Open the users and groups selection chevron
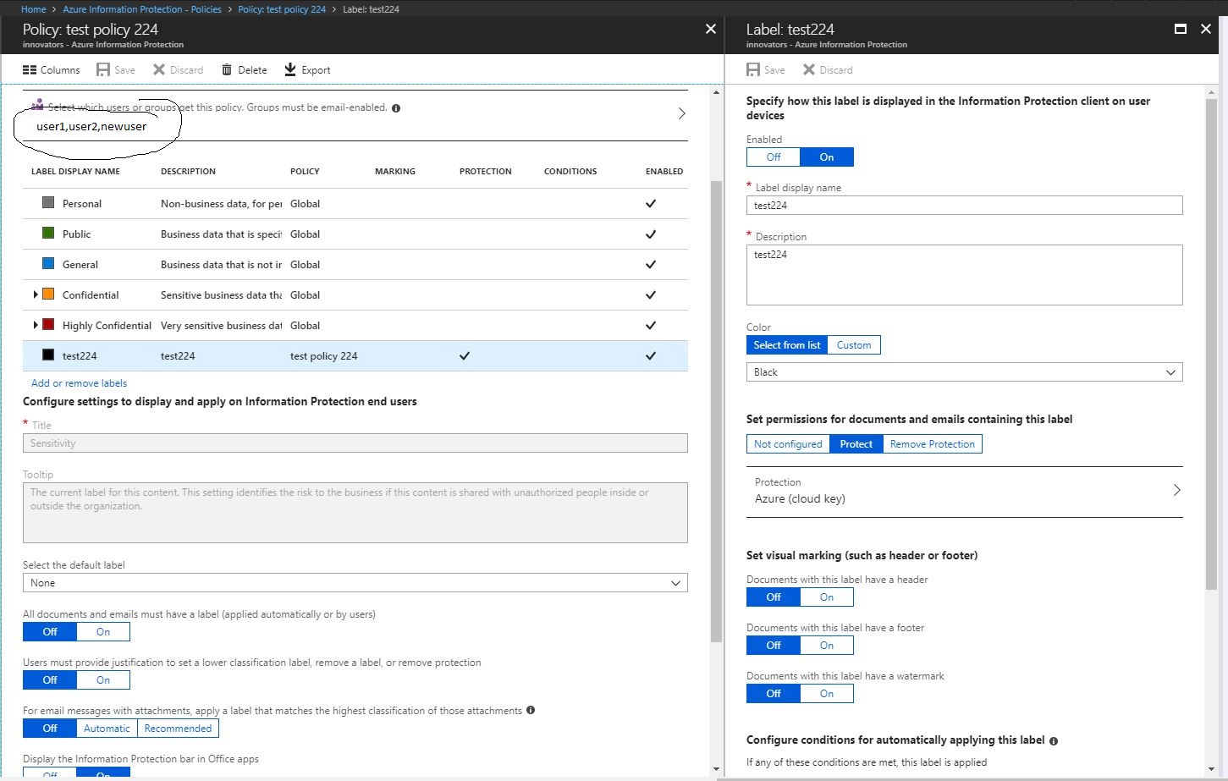This screenshot has height=781, width=1228. coord(682,113)
